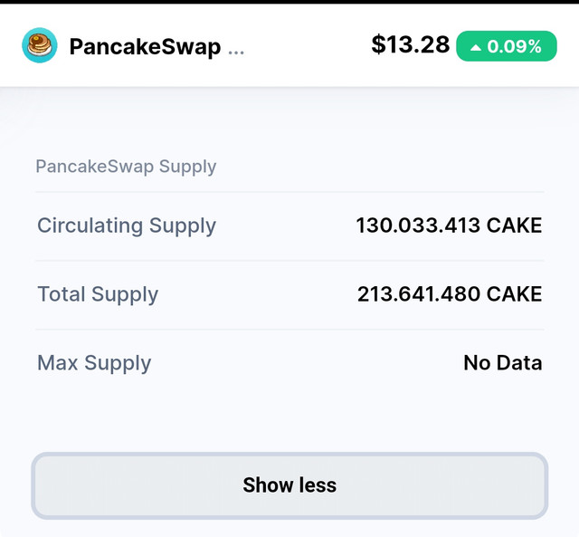Screen dimensions: 579x537
Task: Click the white header bar
Action: click(x=289, y=45)
